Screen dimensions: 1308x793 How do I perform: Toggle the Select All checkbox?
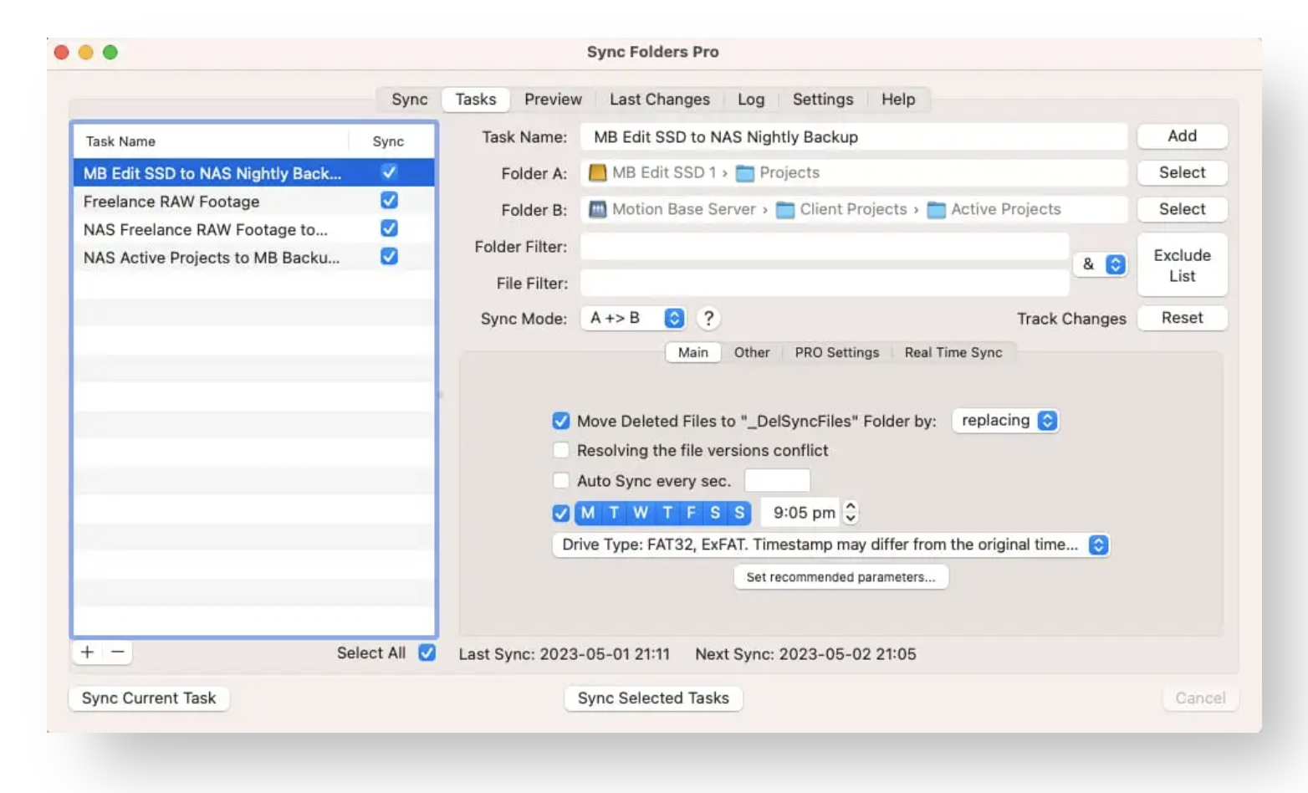point(427,653)
